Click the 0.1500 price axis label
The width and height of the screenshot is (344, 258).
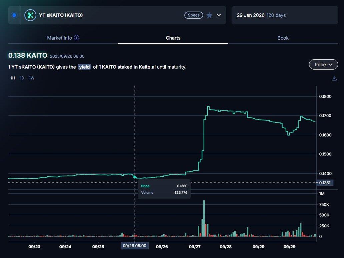click(325, 154)
